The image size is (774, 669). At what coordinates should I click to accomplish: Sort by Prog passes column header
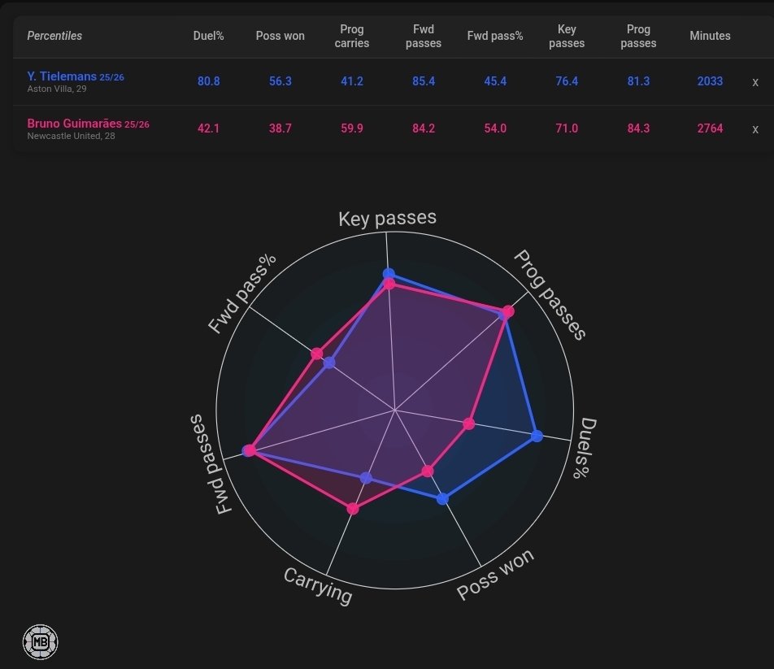(x=638, y=36)
